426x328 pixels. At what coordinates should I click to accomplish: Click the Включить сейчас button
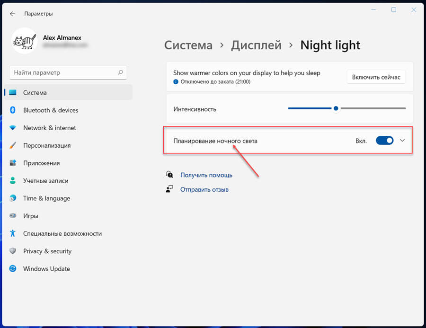tap(376, 77)
